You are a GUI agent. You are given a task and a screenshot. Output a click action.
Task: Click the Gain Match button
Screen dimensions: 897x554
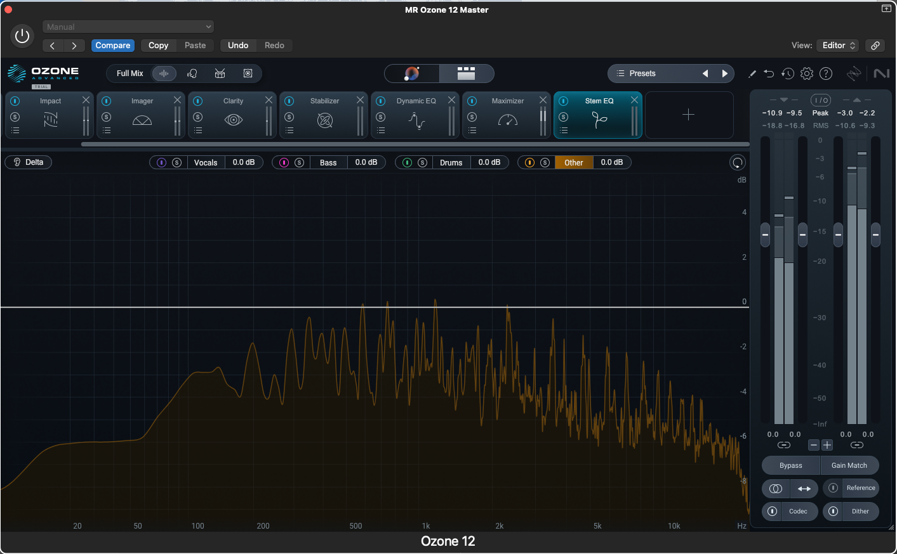[x=849, y=465]
